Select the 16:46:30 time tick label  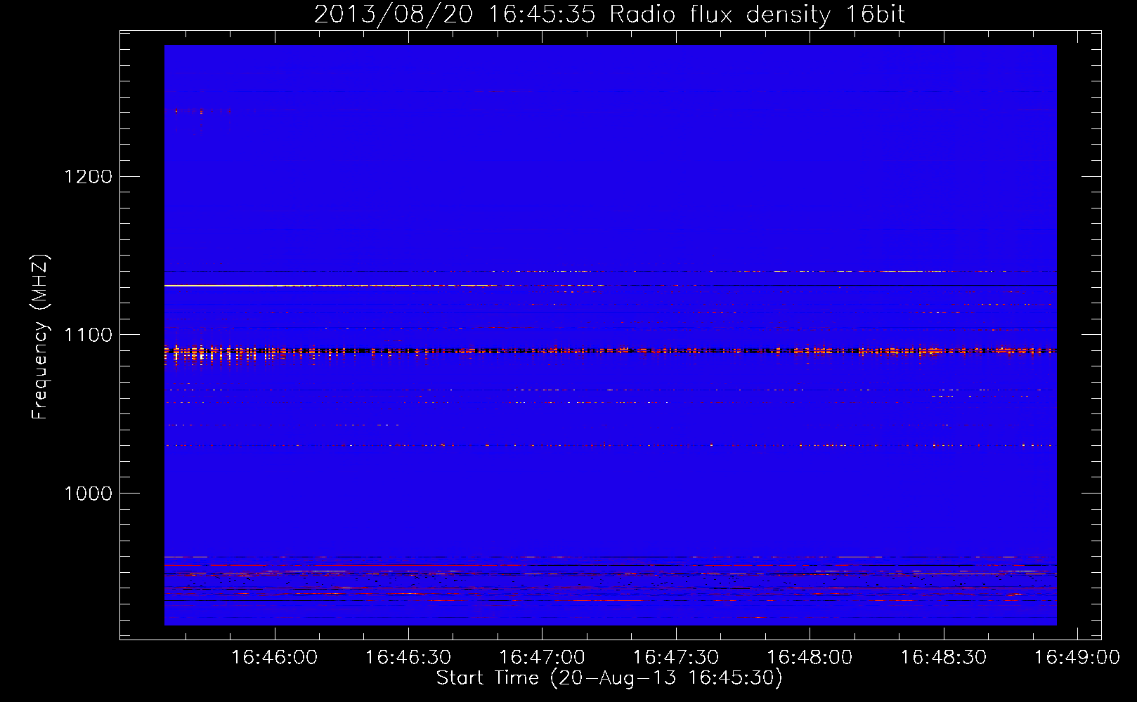pos(408,657)
